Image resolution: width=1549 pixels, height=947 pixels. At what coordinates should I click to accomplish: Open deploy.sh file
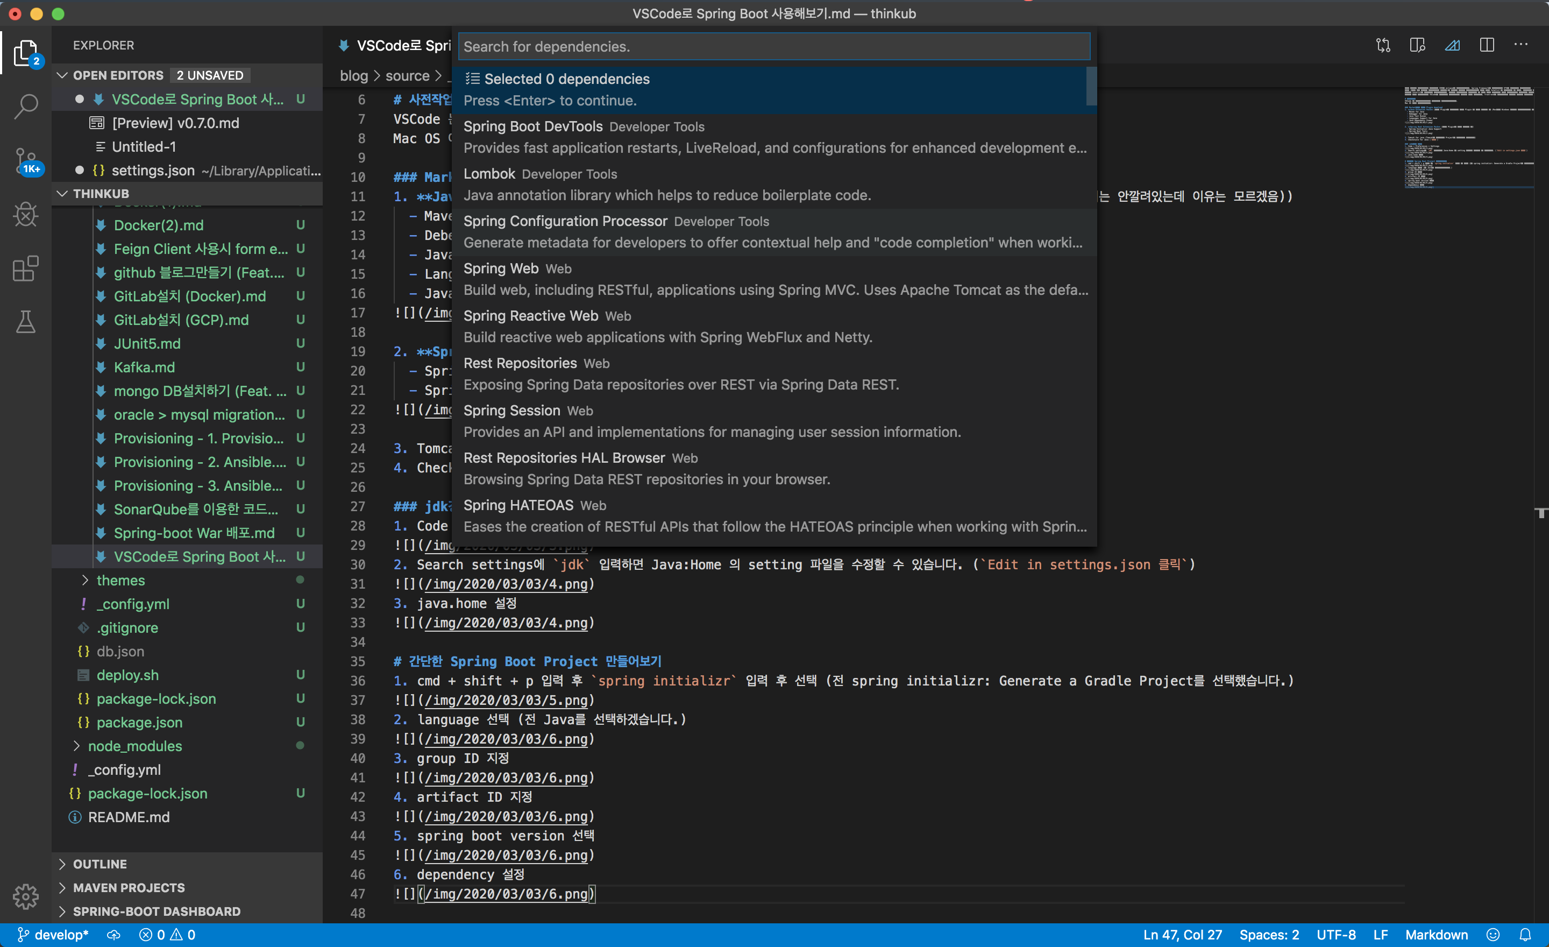[187, 675]
